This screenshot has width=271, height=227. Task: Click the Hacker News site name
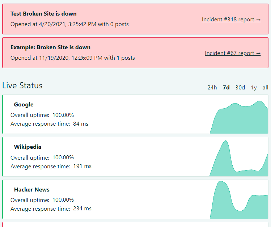32,190
